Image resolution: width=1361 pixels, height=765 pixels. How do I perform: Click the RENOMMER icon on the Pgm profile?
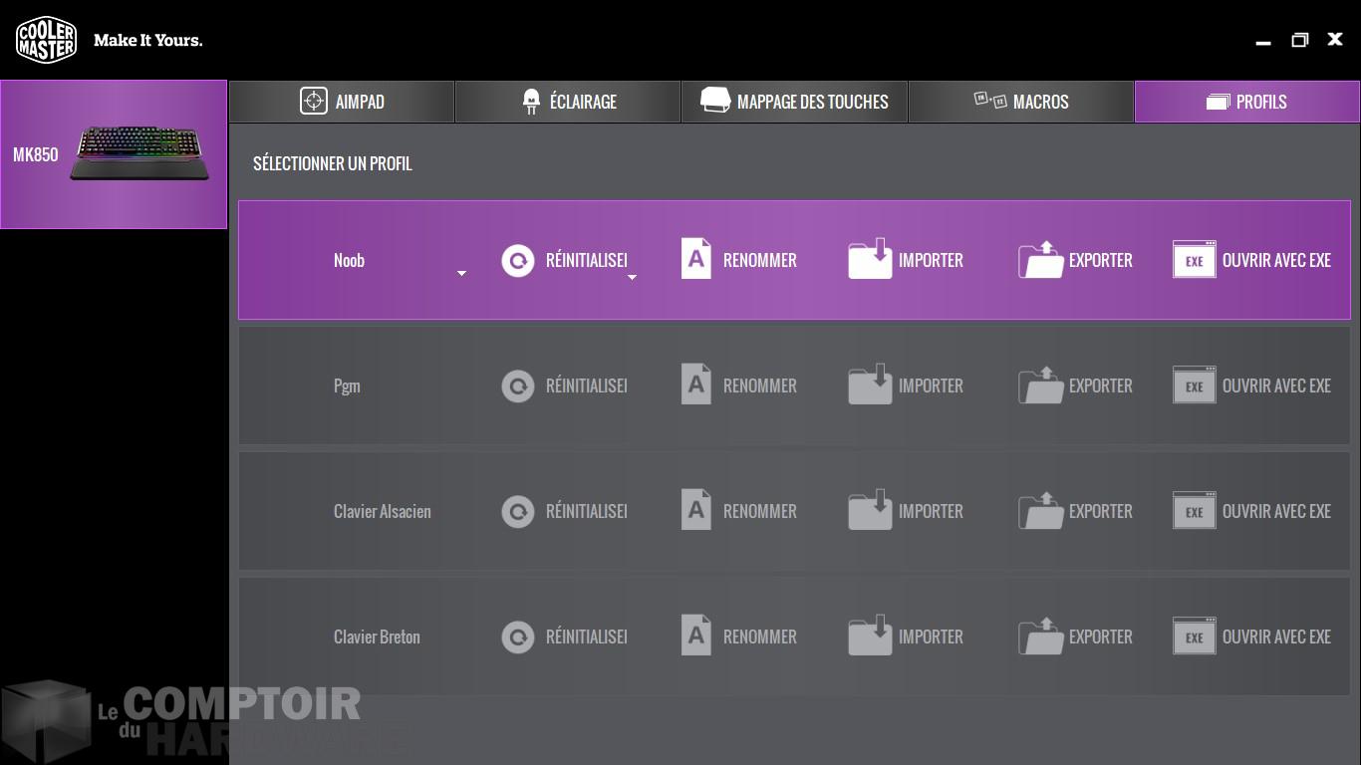[x=696, y=385]
